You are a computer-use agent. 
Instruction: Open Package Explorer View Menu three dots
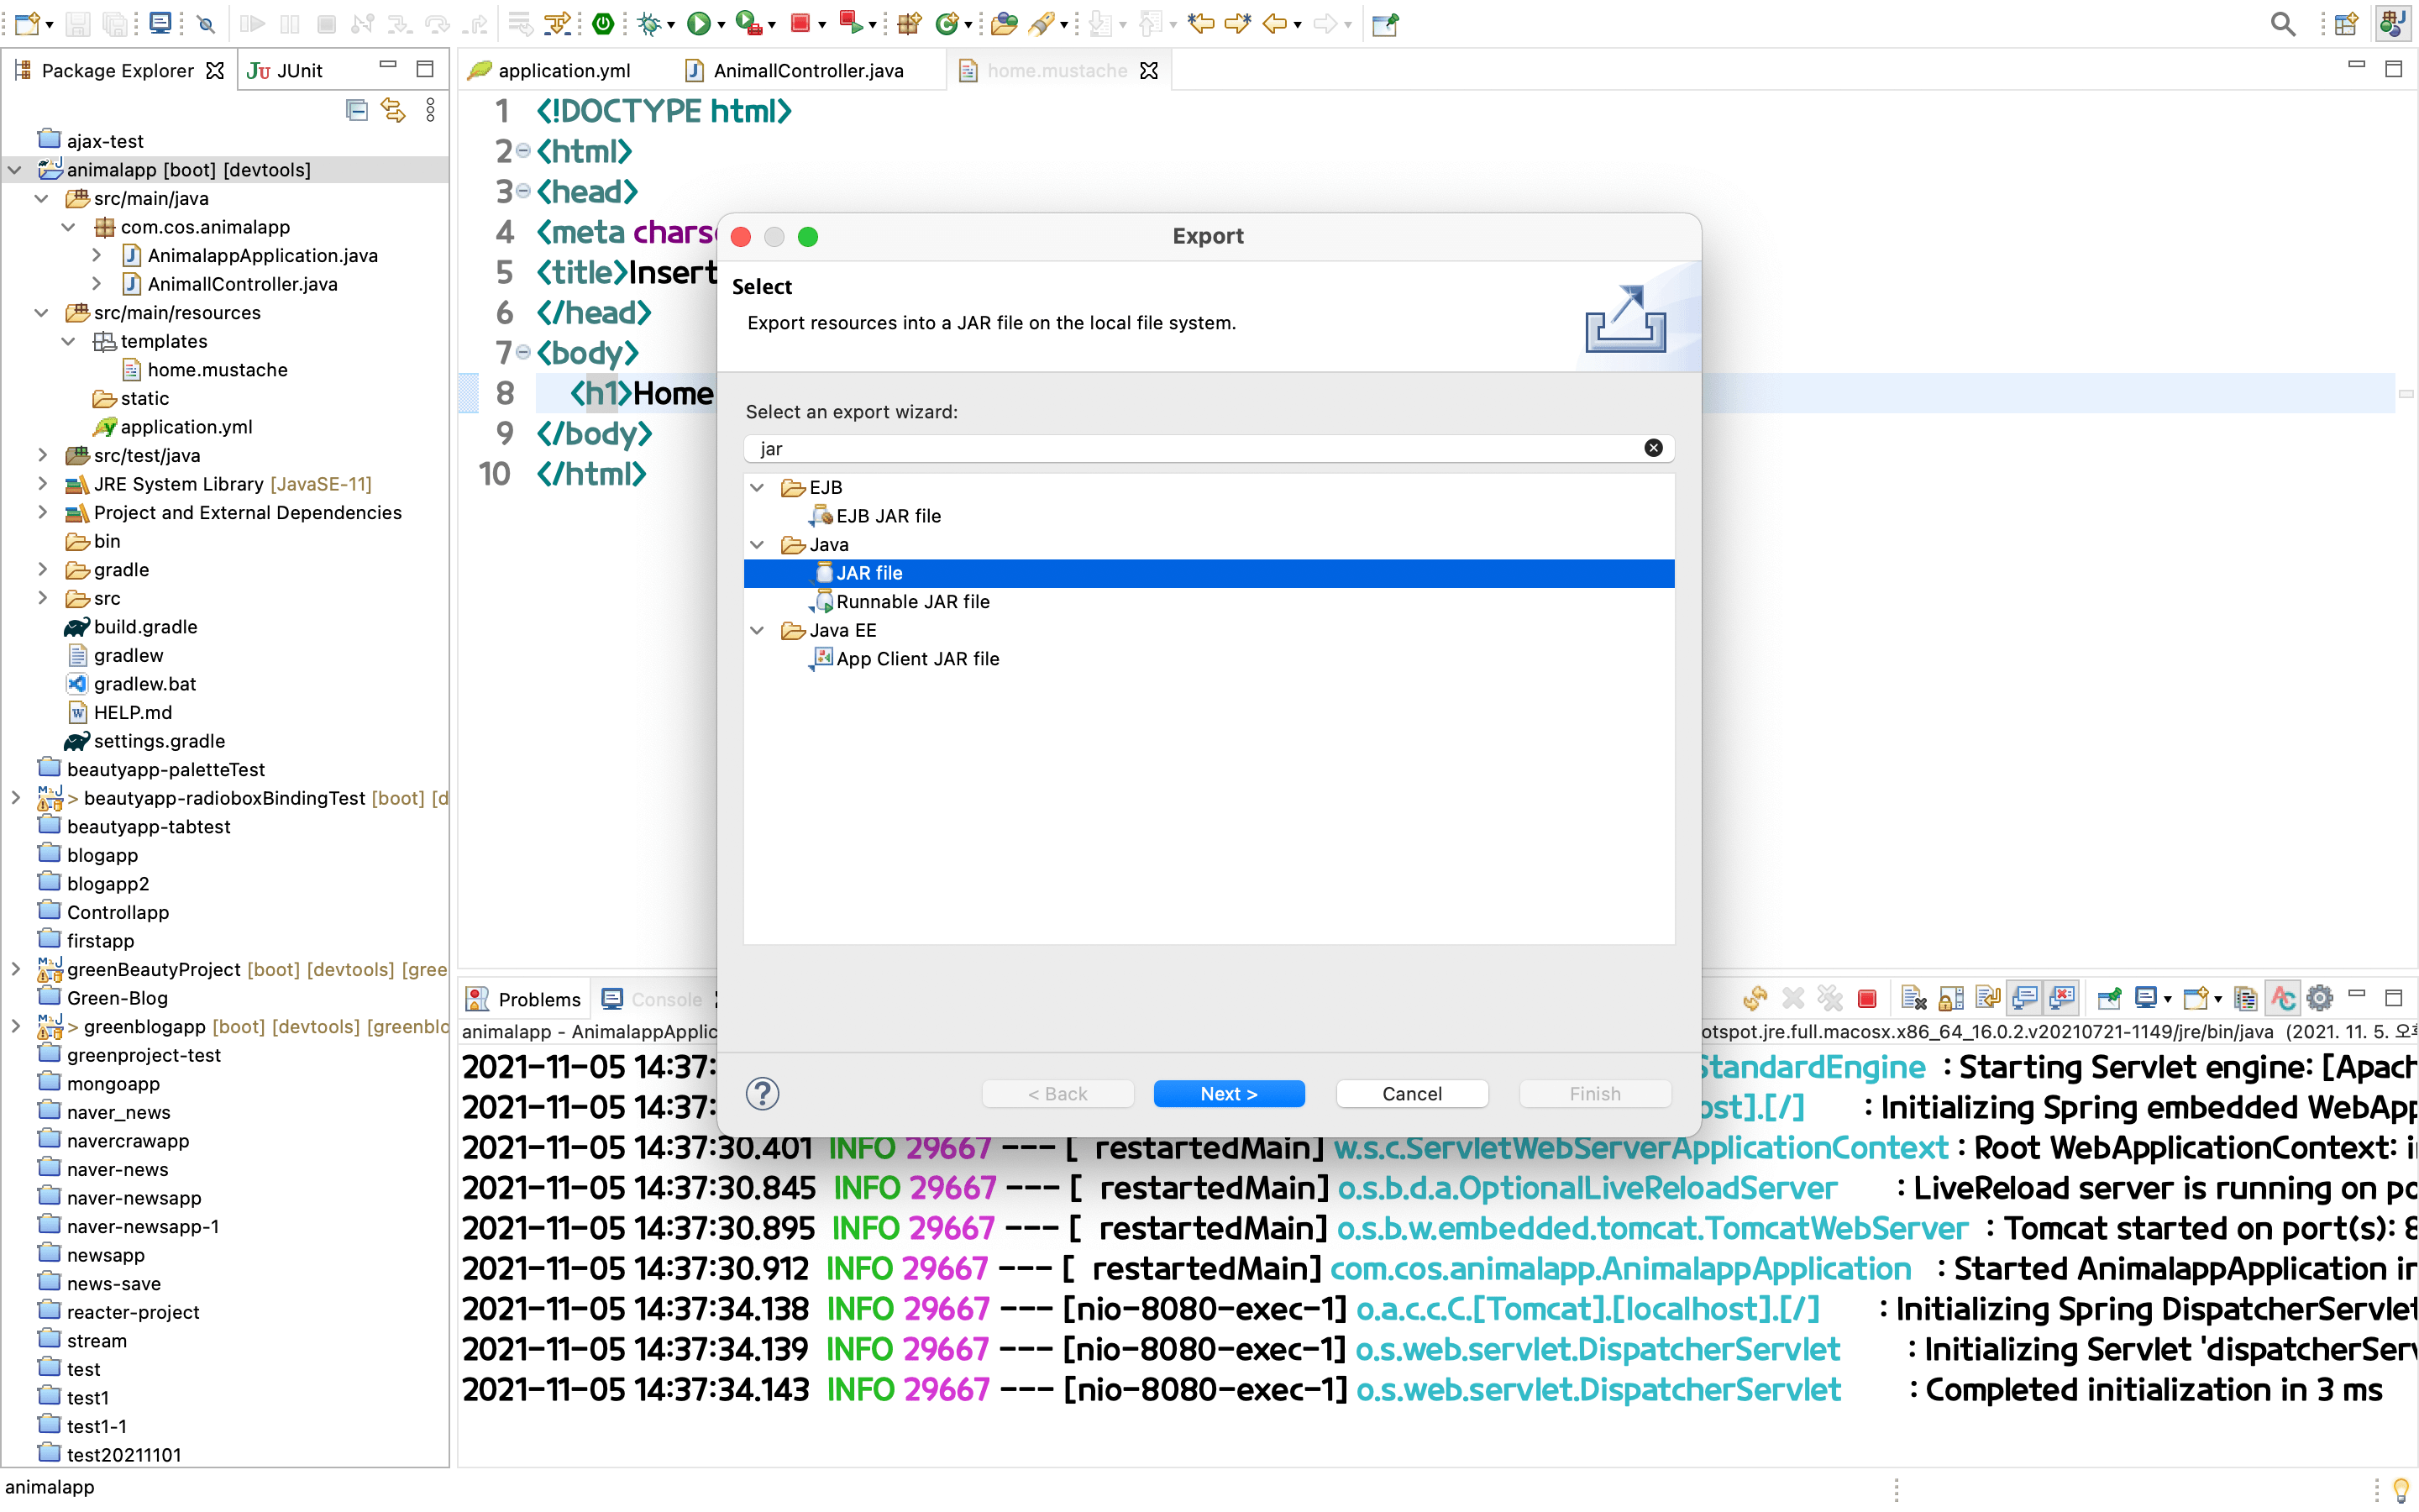tap(431, 109)
